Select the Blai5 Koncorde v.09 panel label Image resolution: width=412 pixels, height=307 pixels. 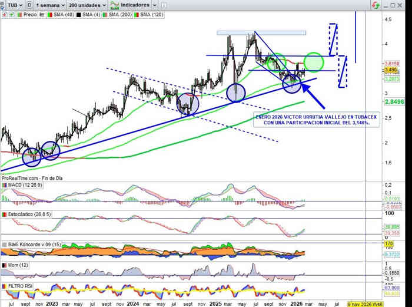pos(33,243)
